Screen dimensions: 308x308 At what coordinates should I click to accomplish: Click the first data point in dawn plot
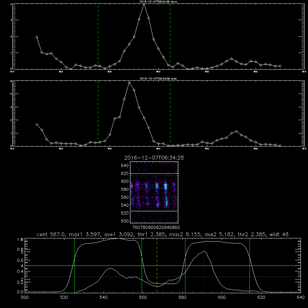click(x=37, y=37)
